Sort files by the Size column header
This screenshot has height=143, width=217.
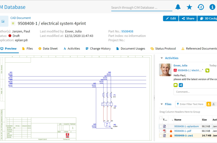click(x=204, y=120)
